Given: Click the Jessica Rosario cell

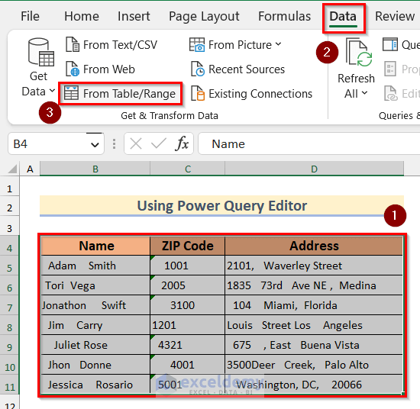Looking at the screenshot, I should click(95, 385).
